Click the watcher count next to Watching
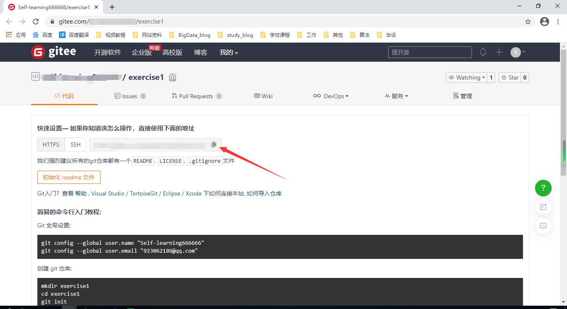This screenshot has width=567, height=309. pyautogui.click(x=491, y=77)
